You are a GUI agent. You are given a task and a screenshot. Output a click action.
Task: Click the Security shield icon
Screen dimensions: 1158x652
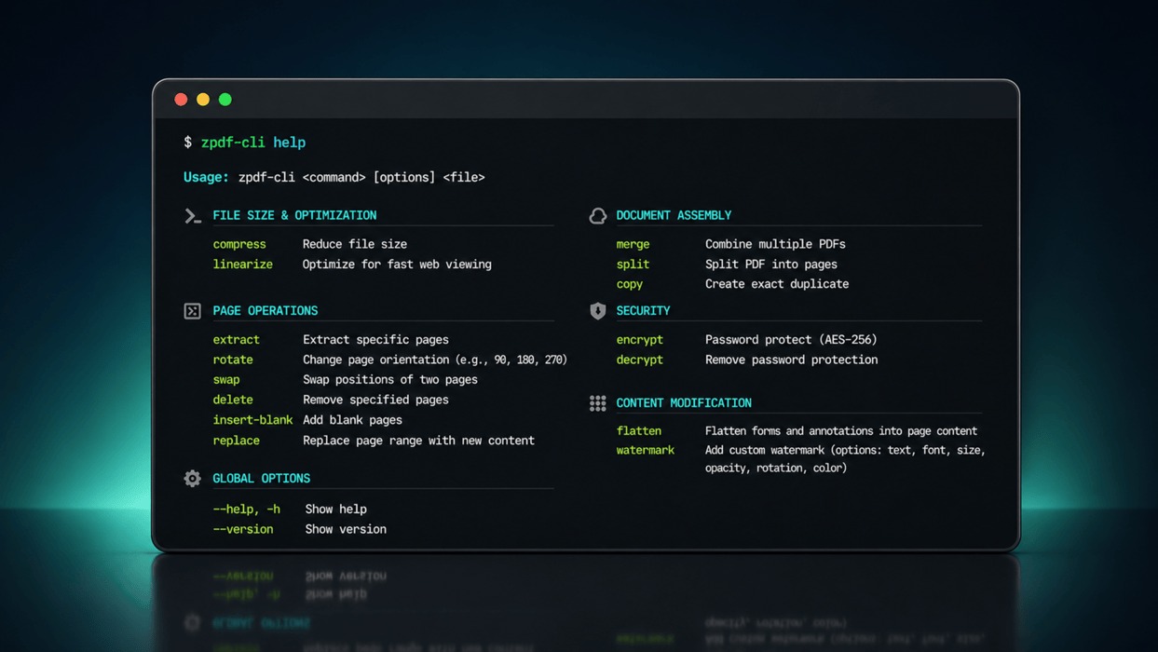[x=598, y=311]
